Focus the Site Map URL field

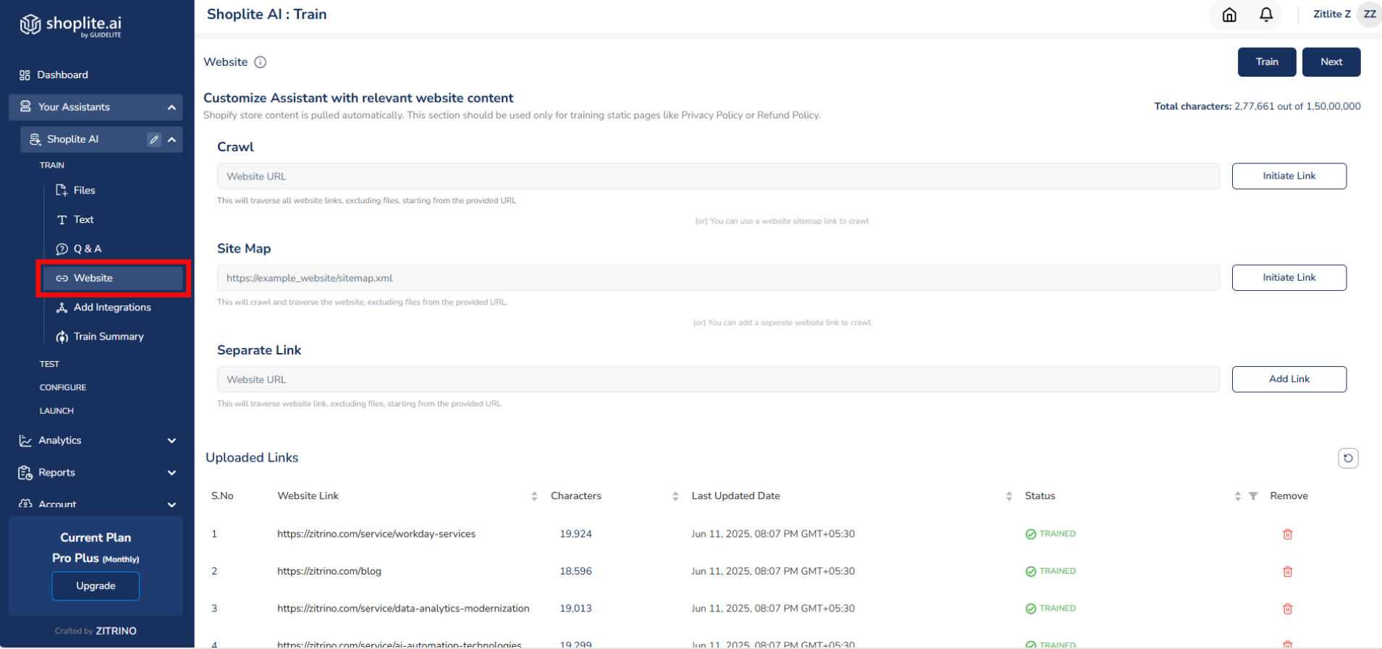point(718,278)
